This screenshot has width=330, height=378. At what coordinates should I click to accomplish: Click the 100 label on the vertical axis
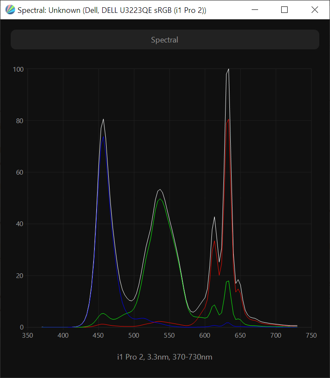tap(18, 69)
